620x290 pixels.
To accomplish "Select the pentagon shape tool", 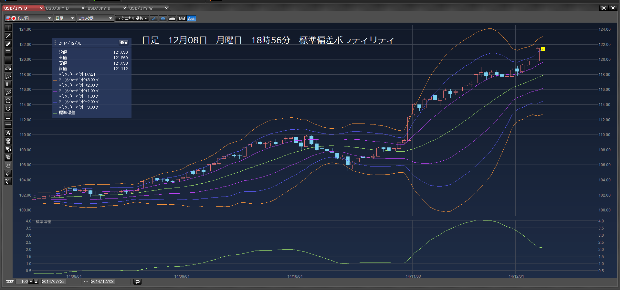I will (x=8, y=101).
